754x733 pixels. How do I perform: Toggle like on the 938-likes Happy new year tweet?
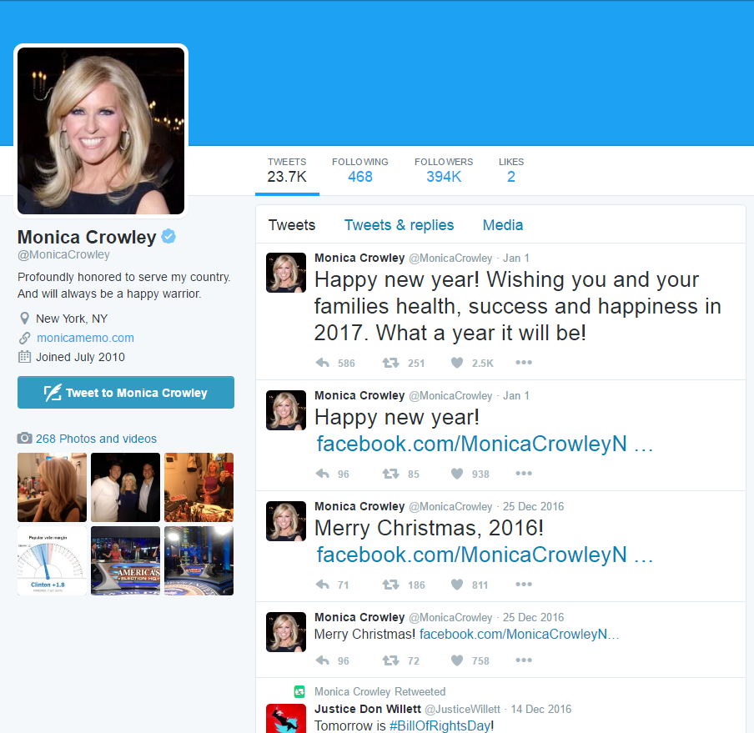click(457, 474)
